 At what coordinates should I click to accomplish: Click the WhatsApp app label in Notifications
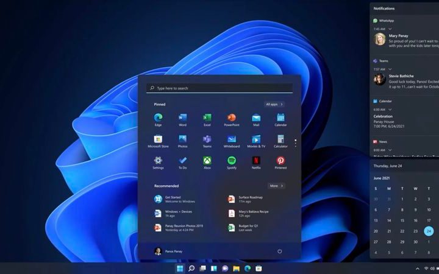click(x=387, y=21)
